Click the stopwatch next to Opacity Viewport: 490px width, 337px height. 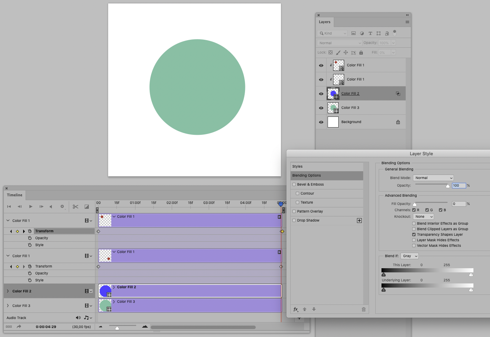(x=30, y=238)
